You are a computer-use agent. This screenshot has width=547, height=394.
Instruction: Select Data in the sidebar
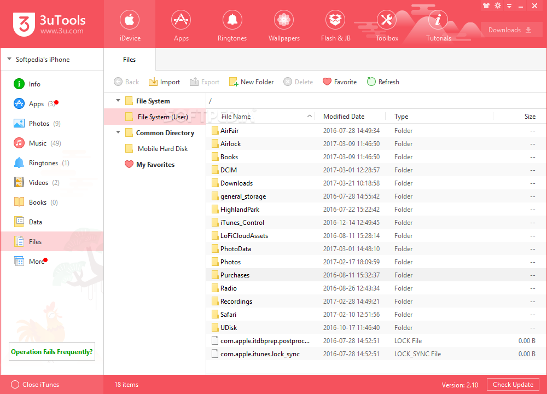52,222
